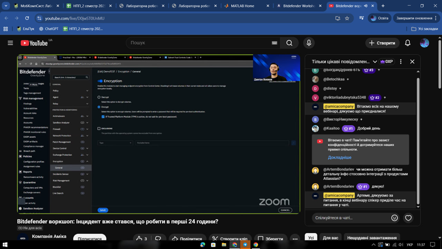
Task: Reload the page in Chrome
Action: click(x=27, y=18)
